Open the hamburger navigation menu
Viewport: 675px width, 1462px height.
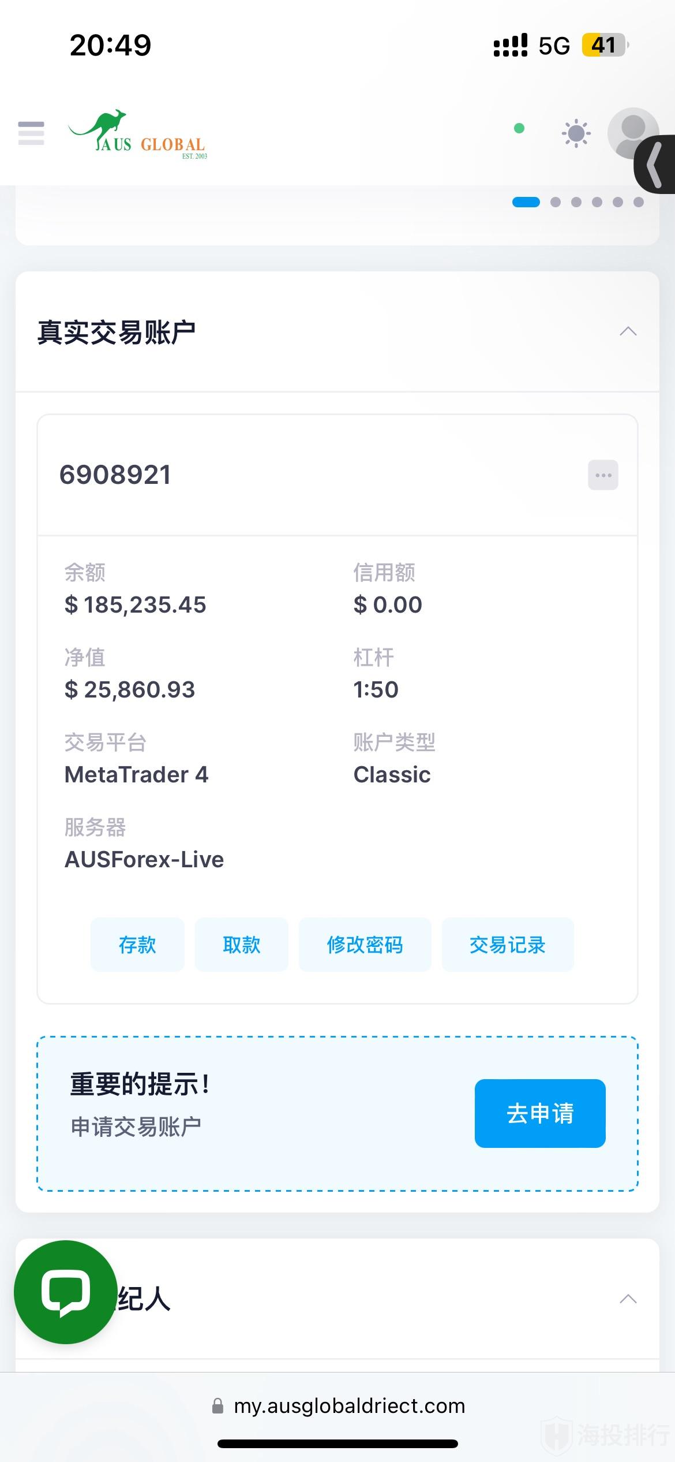[x=31, y=133]
